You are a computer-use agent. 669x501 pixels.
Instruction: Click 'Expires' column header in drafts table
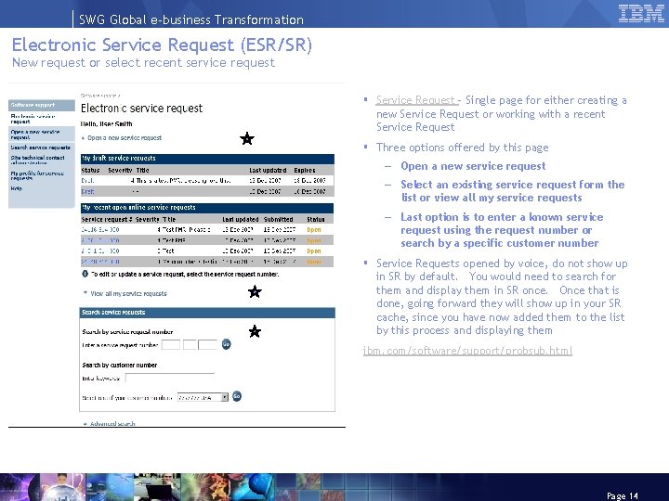coord(305,170)
